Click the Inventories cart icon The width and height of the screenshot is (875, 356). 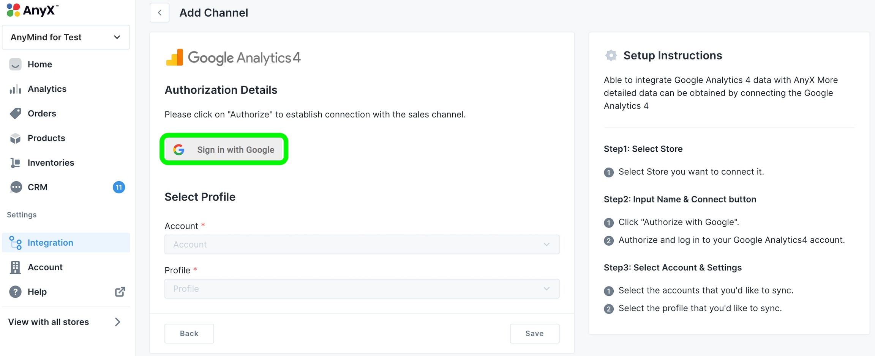15,163
